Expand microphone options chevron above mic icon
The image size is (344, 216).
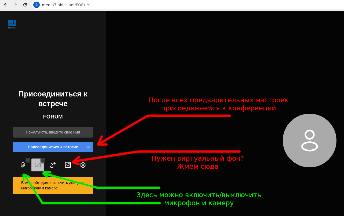point(28,160)
